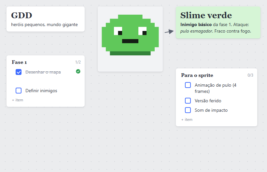This screenshot has height=172, width=267.
Task: Click the Animação de pulo (4 frames) text
Action: 216,88
